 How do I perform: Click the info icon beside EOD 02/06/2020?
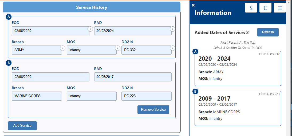(90, 29)
